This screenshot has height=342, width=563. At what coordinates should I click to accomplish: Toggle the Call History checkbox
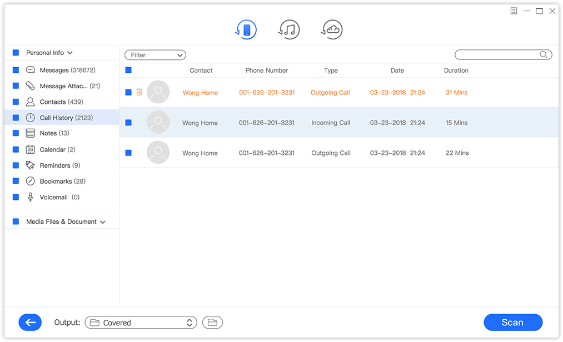(16, 118)
